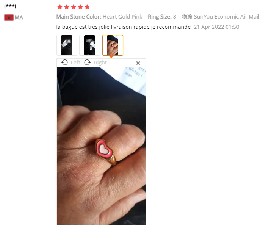Viewport: 277px width, 227px height.
Task: Click the French review comment text
Action: click(123, 27)
